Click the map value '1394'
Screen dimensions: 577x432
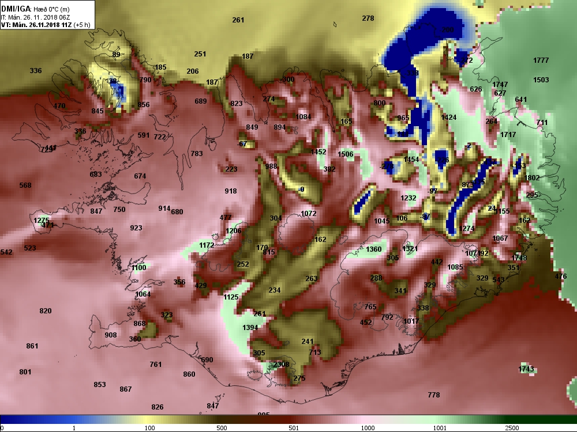click(x=250, y=327)
